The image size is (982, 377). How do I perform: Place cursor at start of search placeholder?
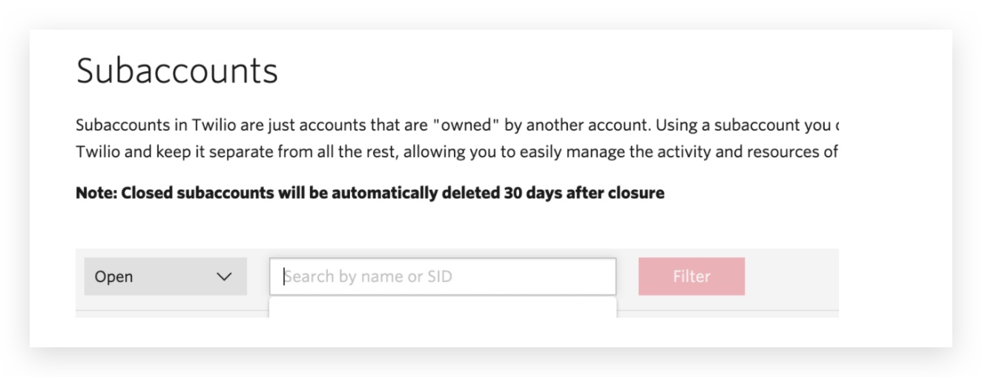click(x=286, y=277)
